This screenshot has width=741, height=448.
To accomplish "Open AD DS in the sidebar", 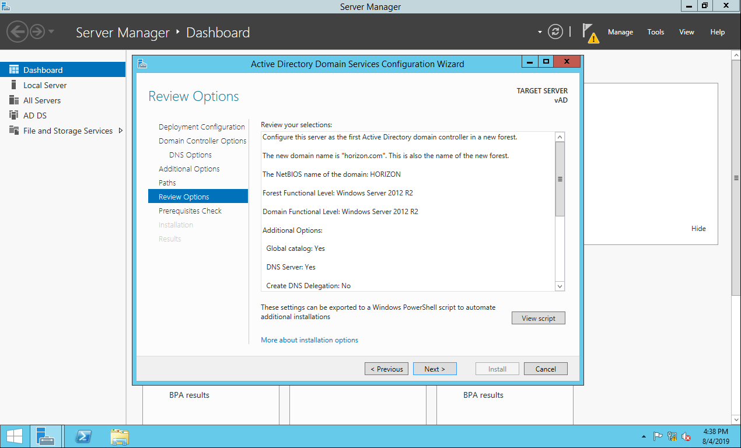I will tap(34, 116).
